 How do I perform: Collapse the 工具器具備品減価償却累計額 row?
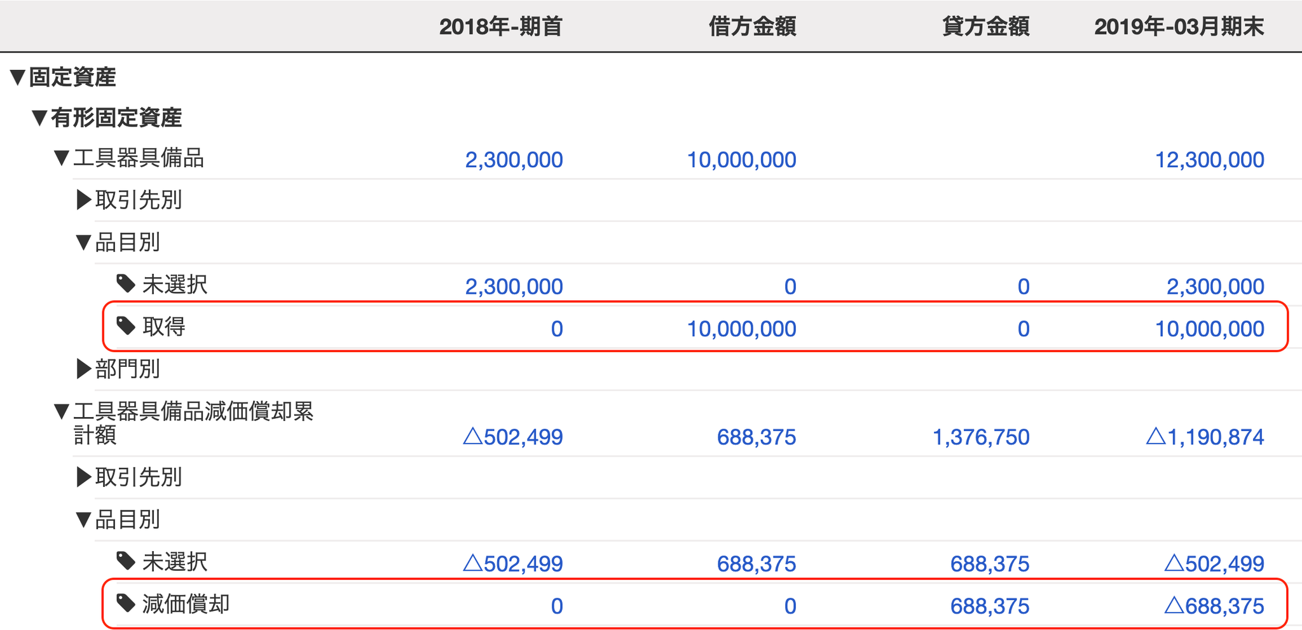pyautogui.click(x=62, y=411)
